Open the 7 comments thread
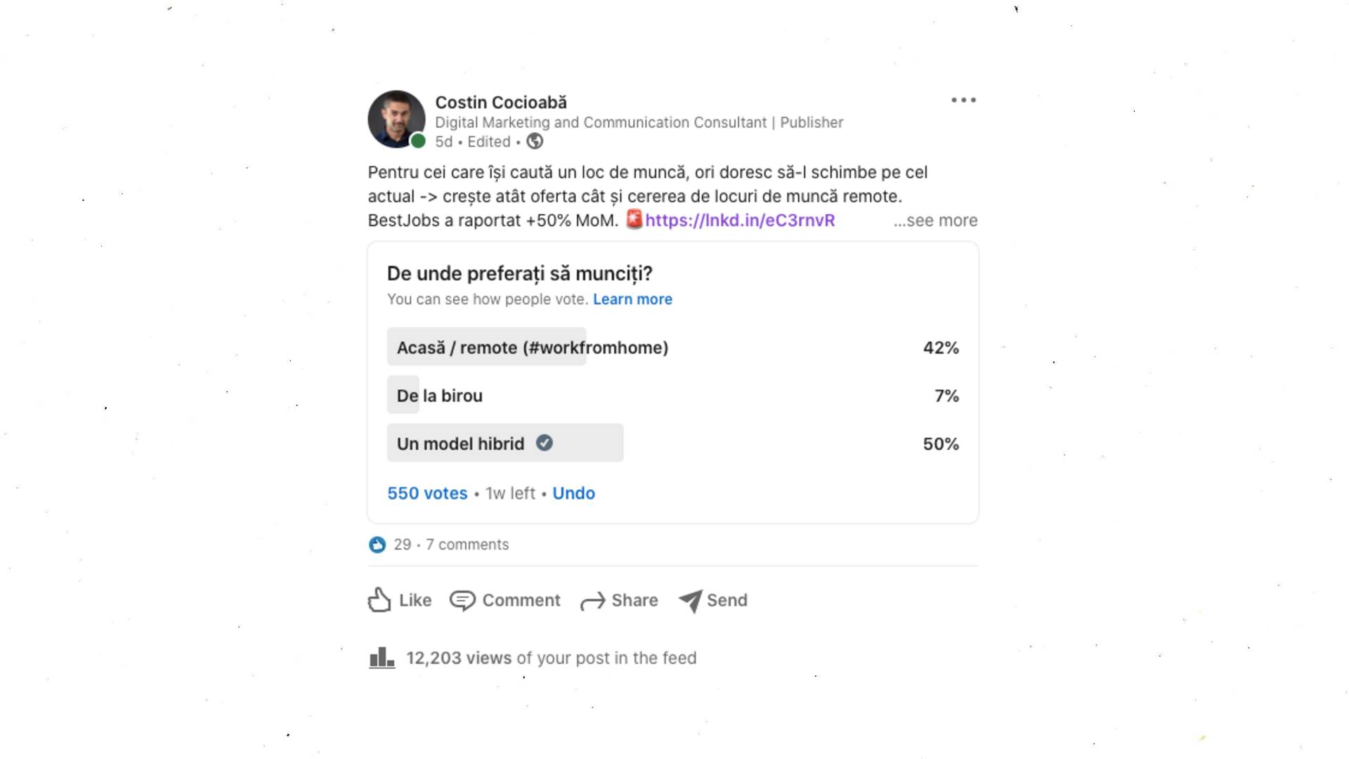This screenshot has width=1349, height=759. click(x=467, y=545)
